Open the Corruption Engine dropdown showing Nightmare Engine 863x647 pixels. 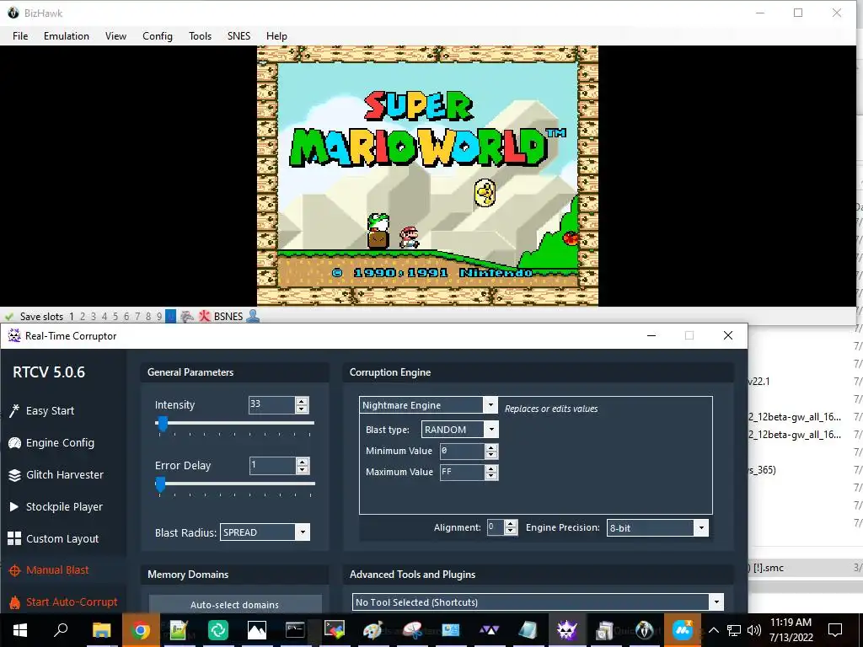(428, 405)
